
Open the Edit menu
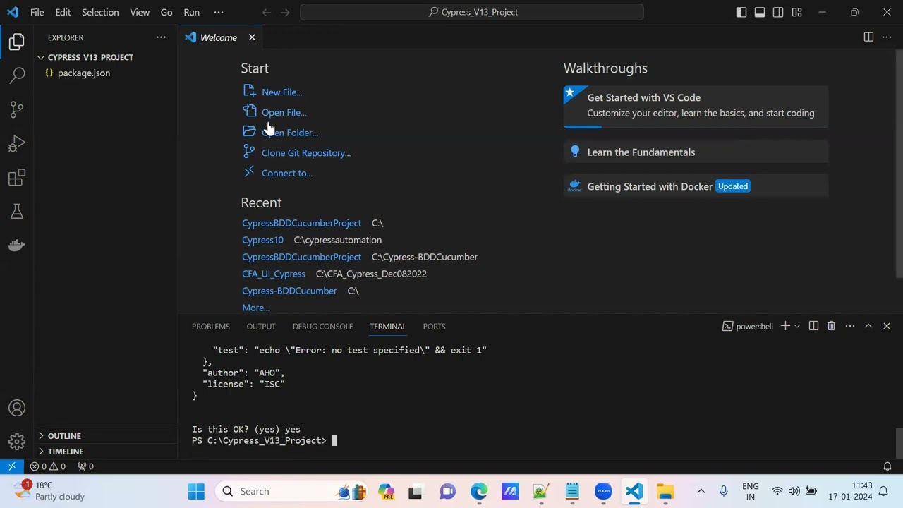pos(63,12)
